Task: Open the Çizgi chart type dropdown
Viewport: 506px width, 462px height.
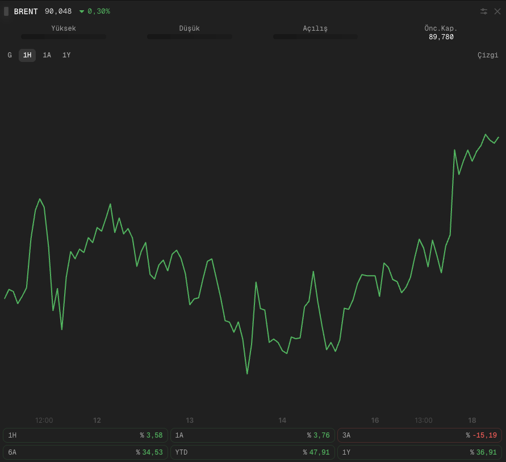Action: tap(488, 55)
